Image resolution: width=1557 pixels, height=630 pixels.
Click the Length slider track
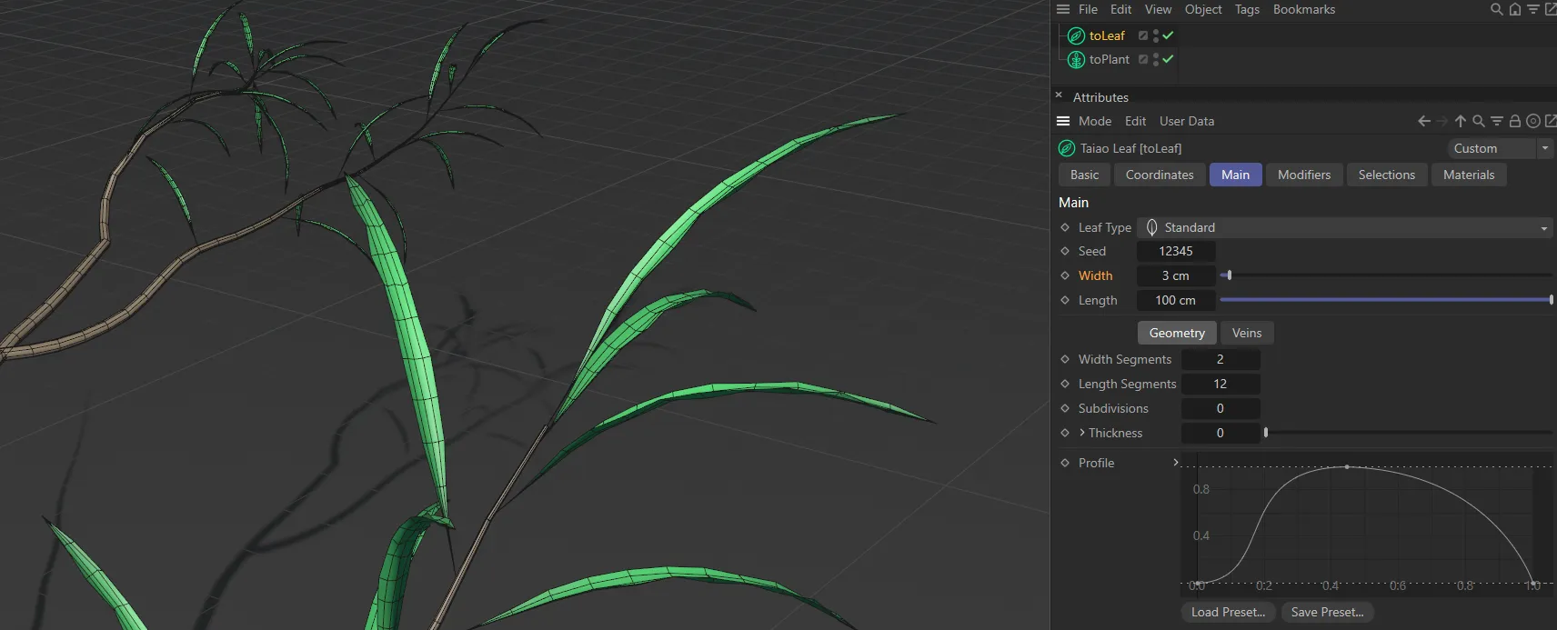coord(1386,300)
